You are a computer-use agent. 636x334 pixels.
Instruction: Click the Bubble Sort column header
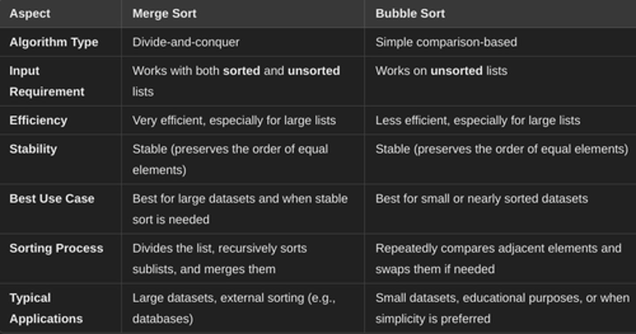pos(410,14)
